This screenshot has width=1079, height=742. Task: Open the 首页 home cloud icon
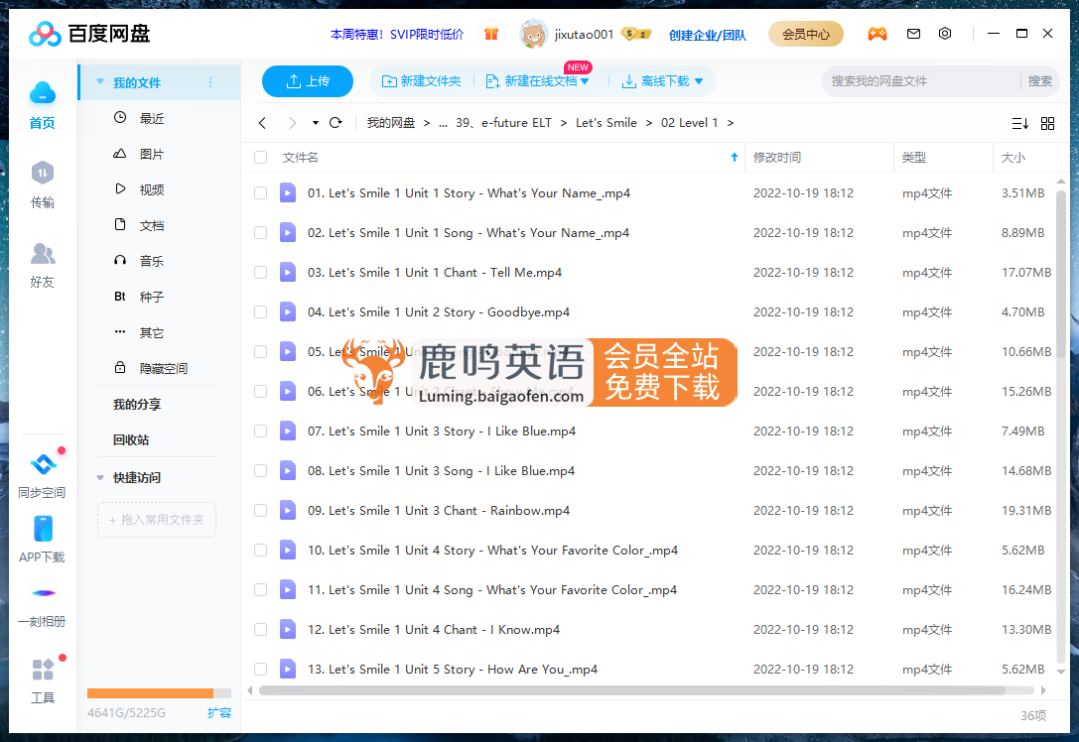point(42,93)
